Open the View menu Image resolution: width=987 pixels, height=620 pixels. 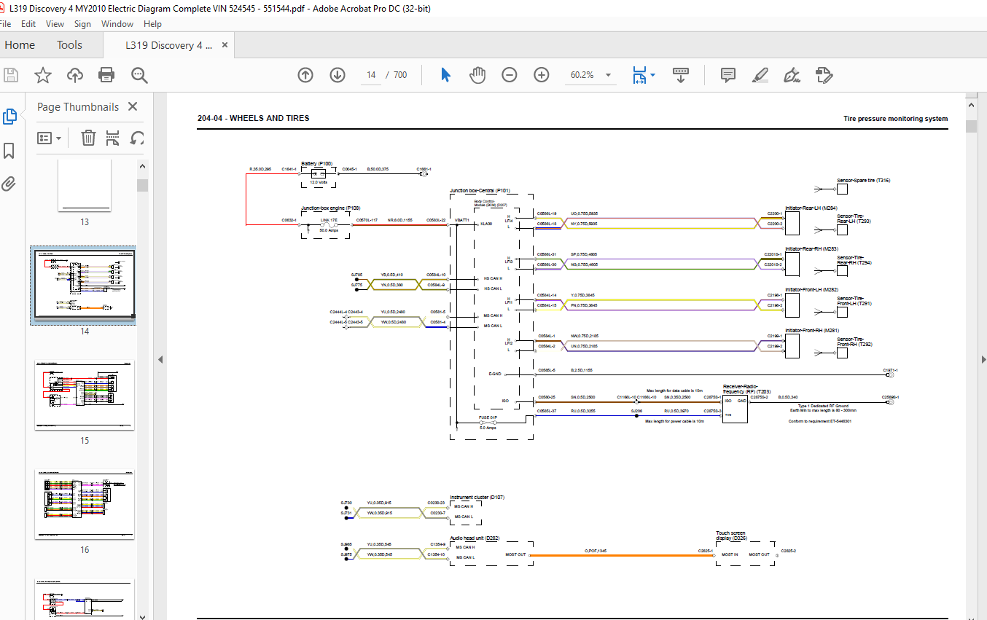point(55,23)
